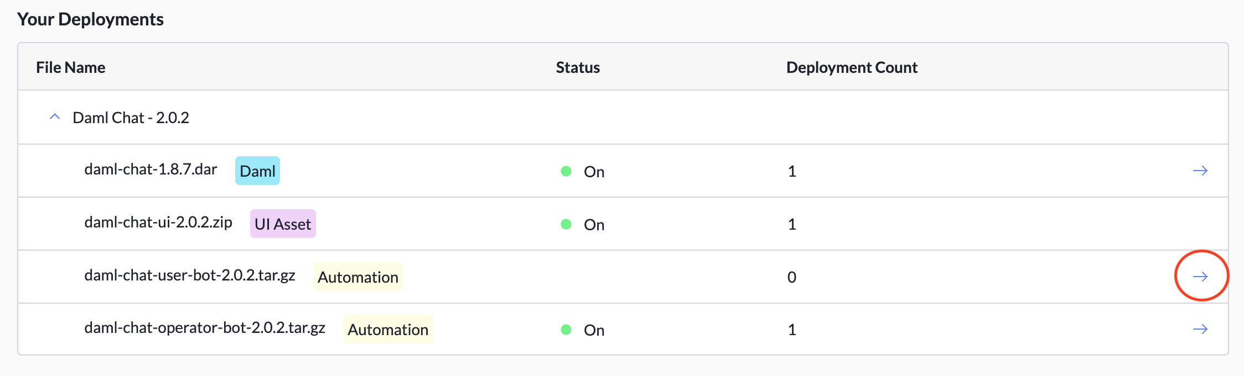Click the Automation tag on the operator bot row

tap(387, 330)
